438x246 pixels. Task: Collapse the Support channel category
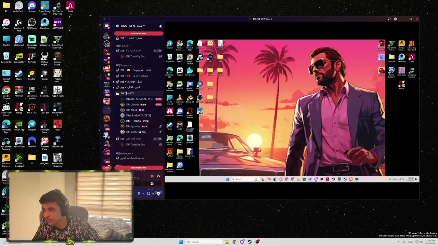(x=123, y=65)
